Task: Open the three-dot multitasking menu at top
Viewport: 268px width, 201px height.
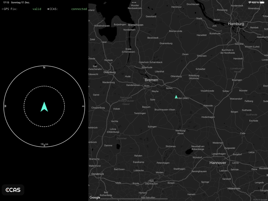Action: coord(134,2)
